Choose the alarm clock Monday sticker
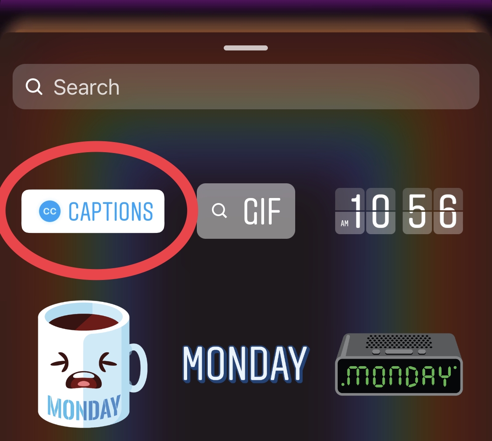492x441 pixels. tap(399, 364)
